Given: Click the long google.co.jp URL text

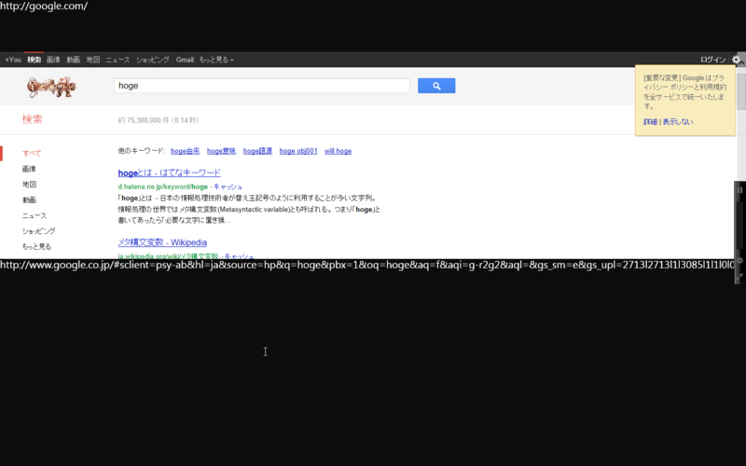Looking at the screenshot, I should pyautogui.click(x=367, y=265).
